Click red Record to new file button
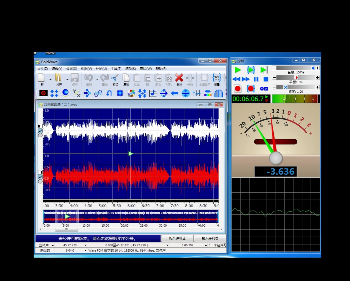This screenshot has width=350, height=281. tap(238, 88)
